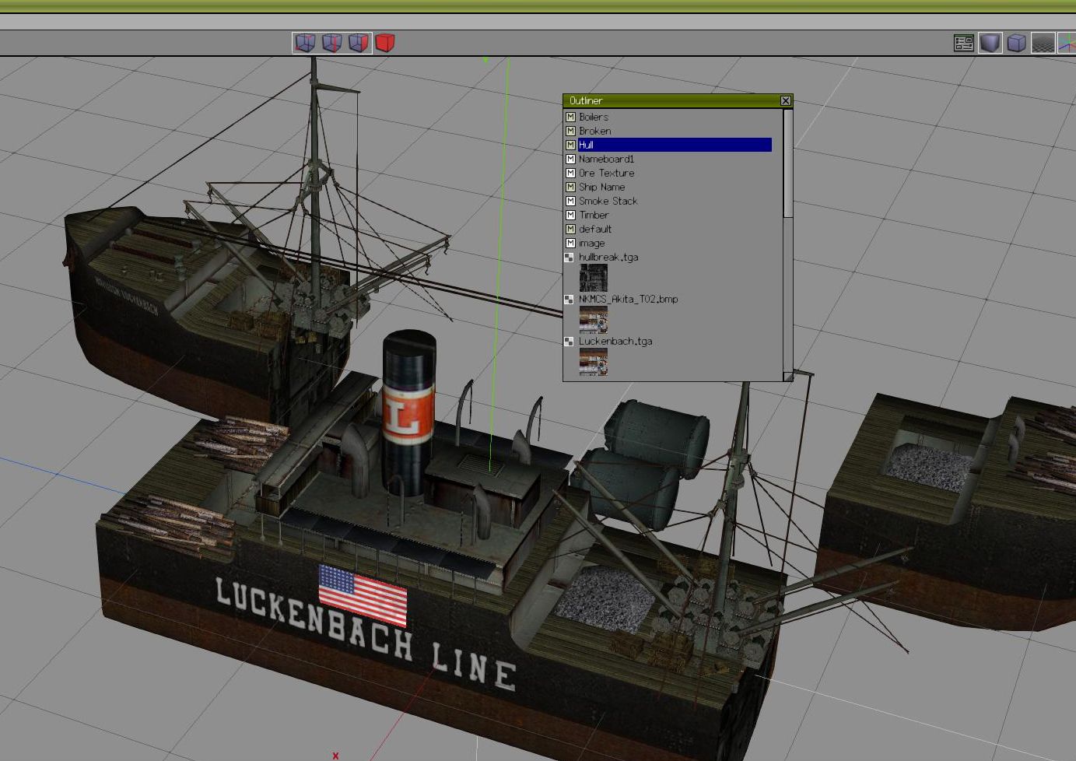
Task: Click material icon beside default
Action: 570,229
